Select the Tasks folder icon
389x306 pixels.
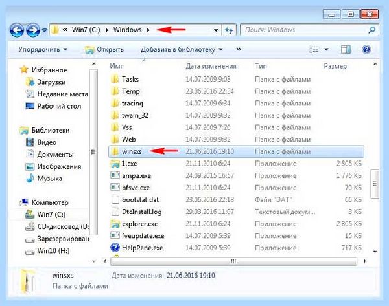point(115,79)
